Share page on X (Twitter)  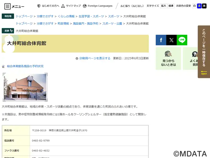(171, 40)
